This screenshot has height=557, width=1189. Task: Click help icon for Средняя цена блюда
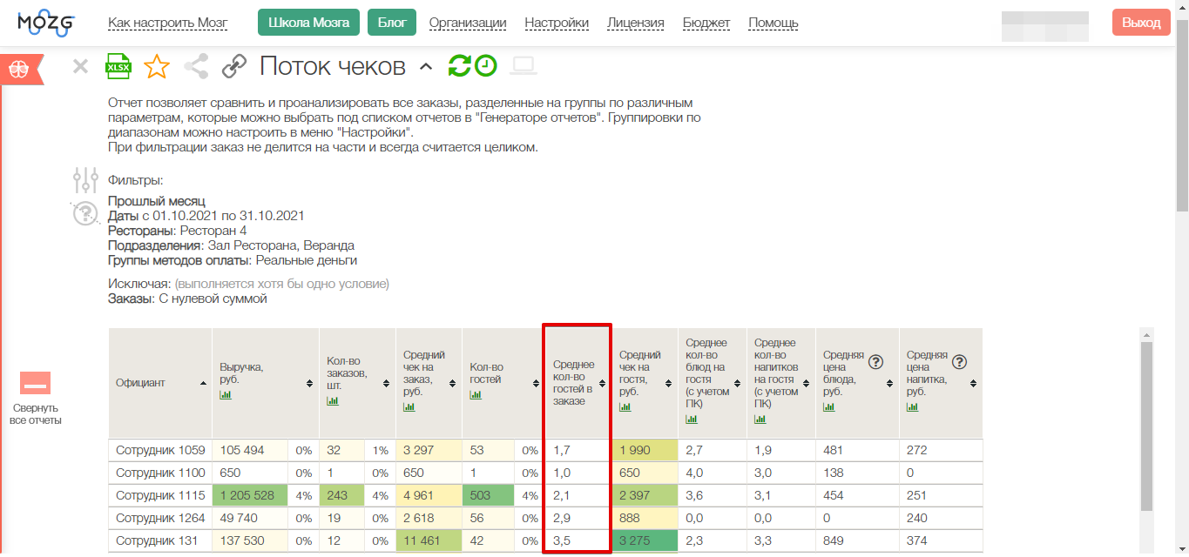tap(876, 362)
